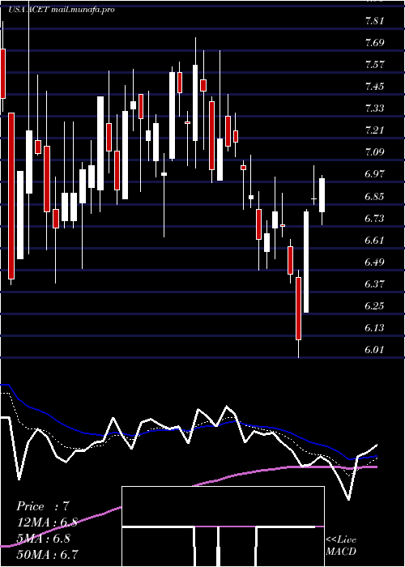Click the 6.73 price axis label

coord(374,219)
